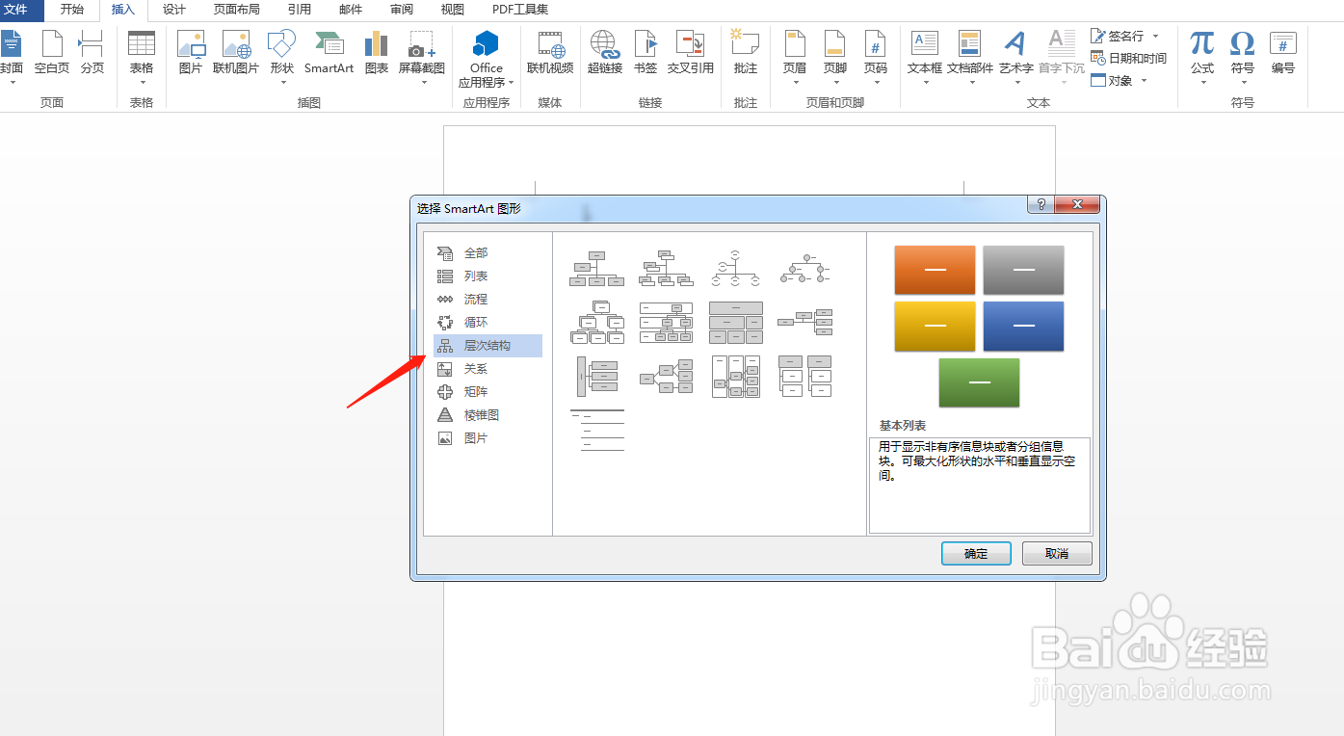Click the Chart (图表) icon
Viewport: 1344px width, 736px height.
click(377, 54)
